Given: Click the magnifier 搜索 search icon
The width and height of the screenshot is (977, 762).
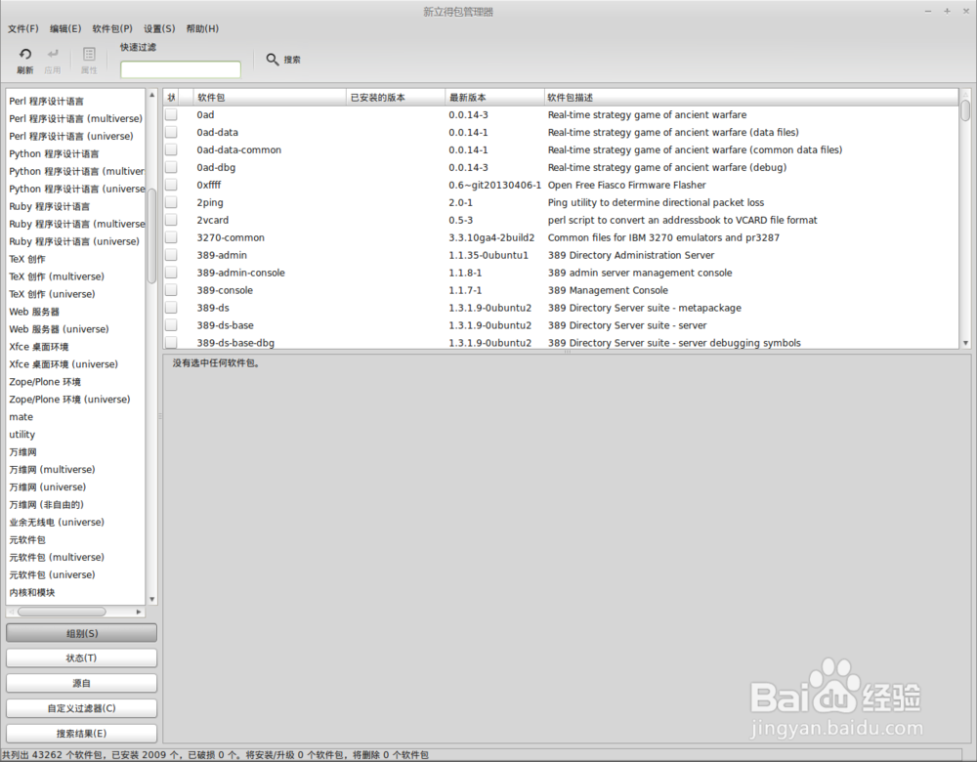Looking at the screenshot, I should point(272,59).
